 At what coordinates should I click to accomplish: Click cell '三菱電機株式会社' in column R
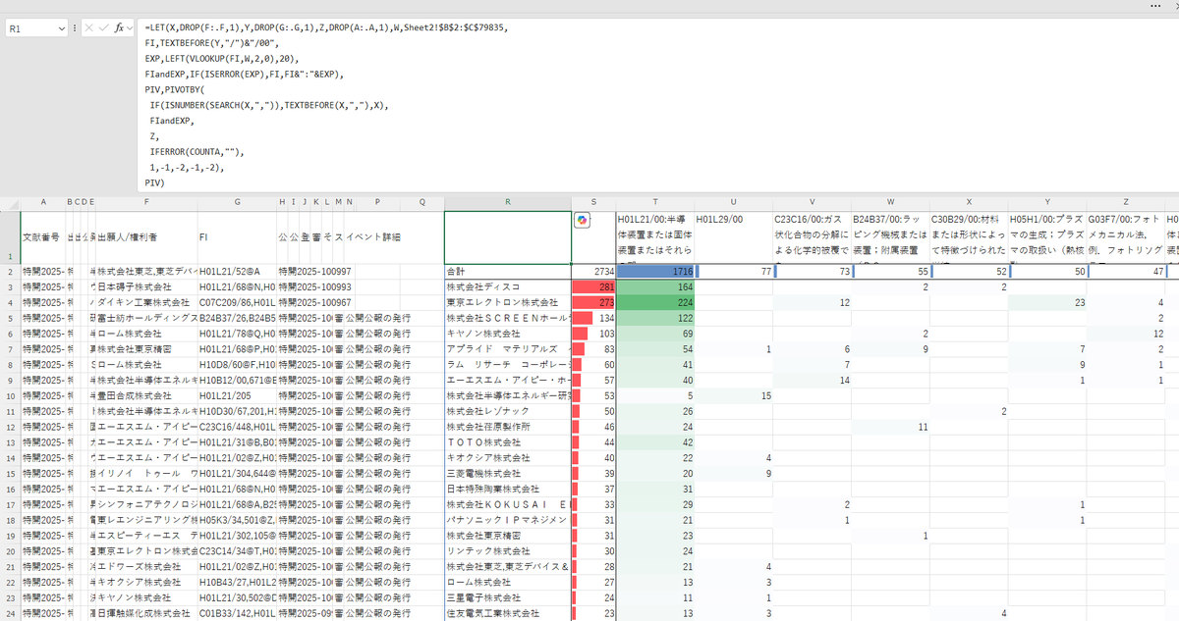(x=508, y=473)
